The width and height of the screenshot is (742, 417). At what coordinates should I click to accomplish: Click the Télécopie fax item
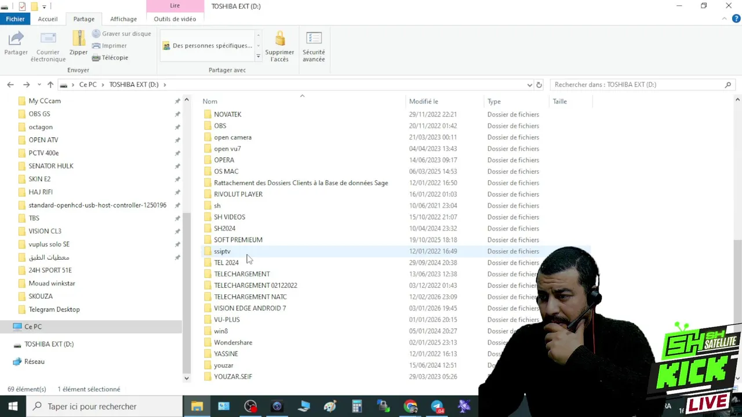tap(110, 57)
